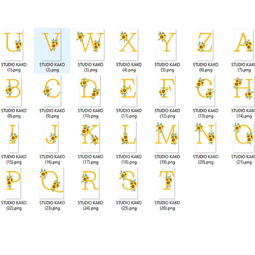Select the letter D sunflower thumbnail
Screen dimensions: 255x255
pos(90,91)
